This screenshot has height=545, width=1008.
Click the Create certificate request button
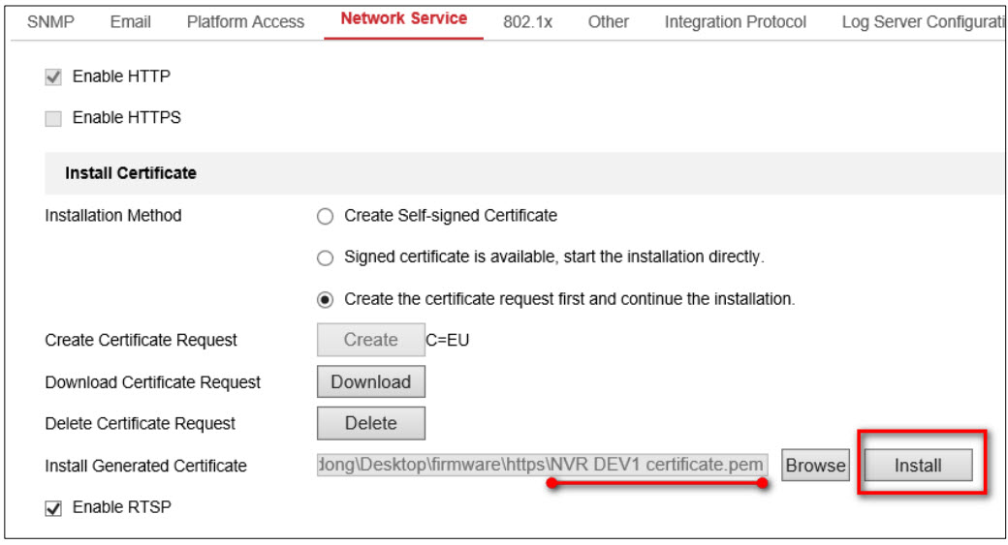click(370, 340)
